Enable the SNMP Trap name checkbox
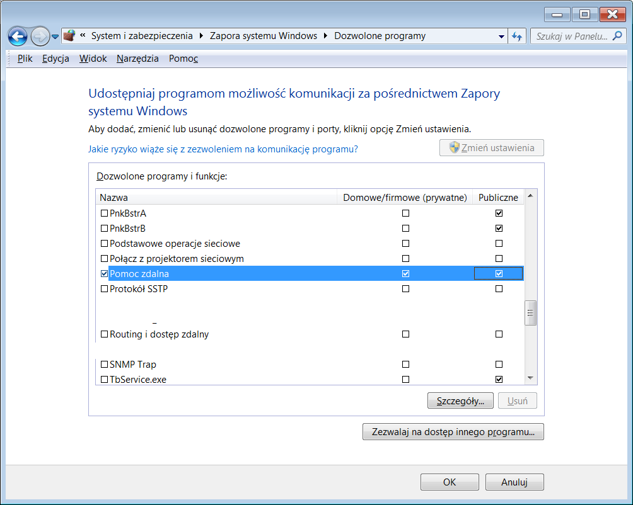 click(104, 365)
